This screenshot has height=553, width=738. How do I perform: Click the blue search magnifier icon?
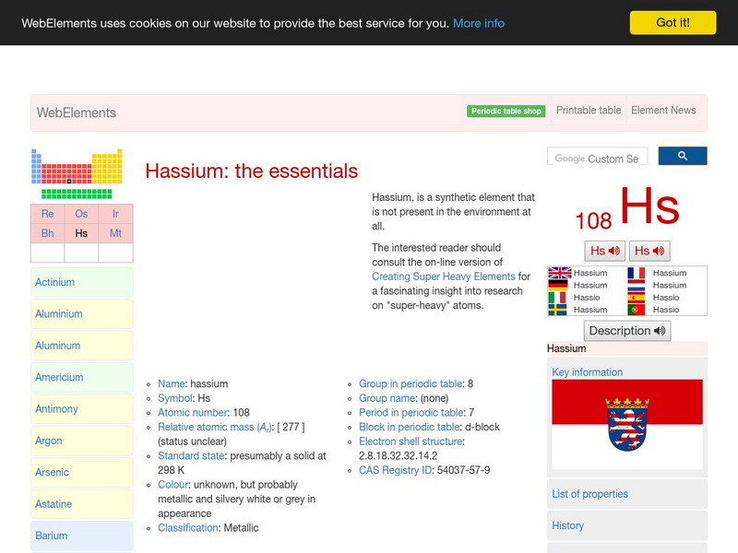683,156
